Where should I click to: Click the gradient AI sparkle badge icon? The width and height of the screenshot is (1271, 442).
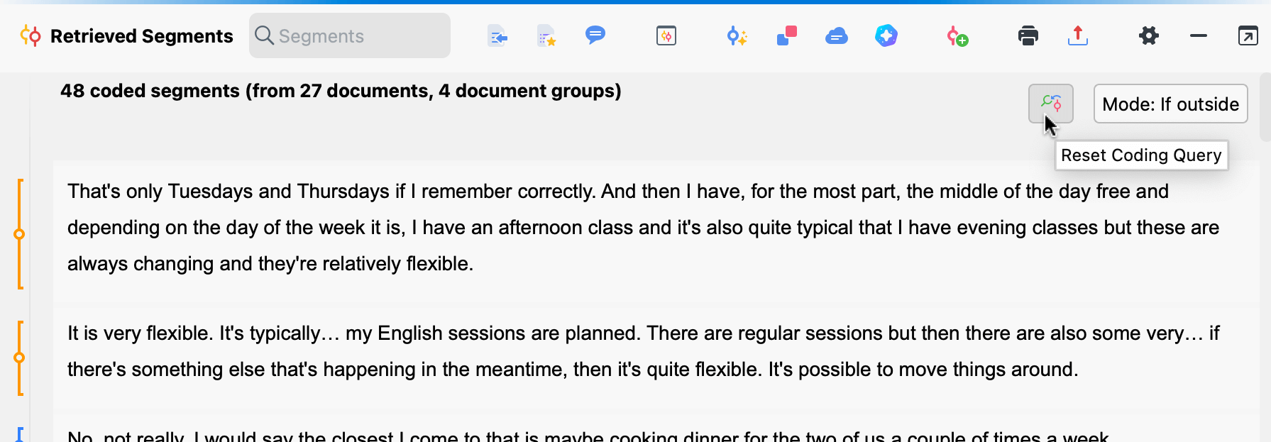tap(886, 35)
